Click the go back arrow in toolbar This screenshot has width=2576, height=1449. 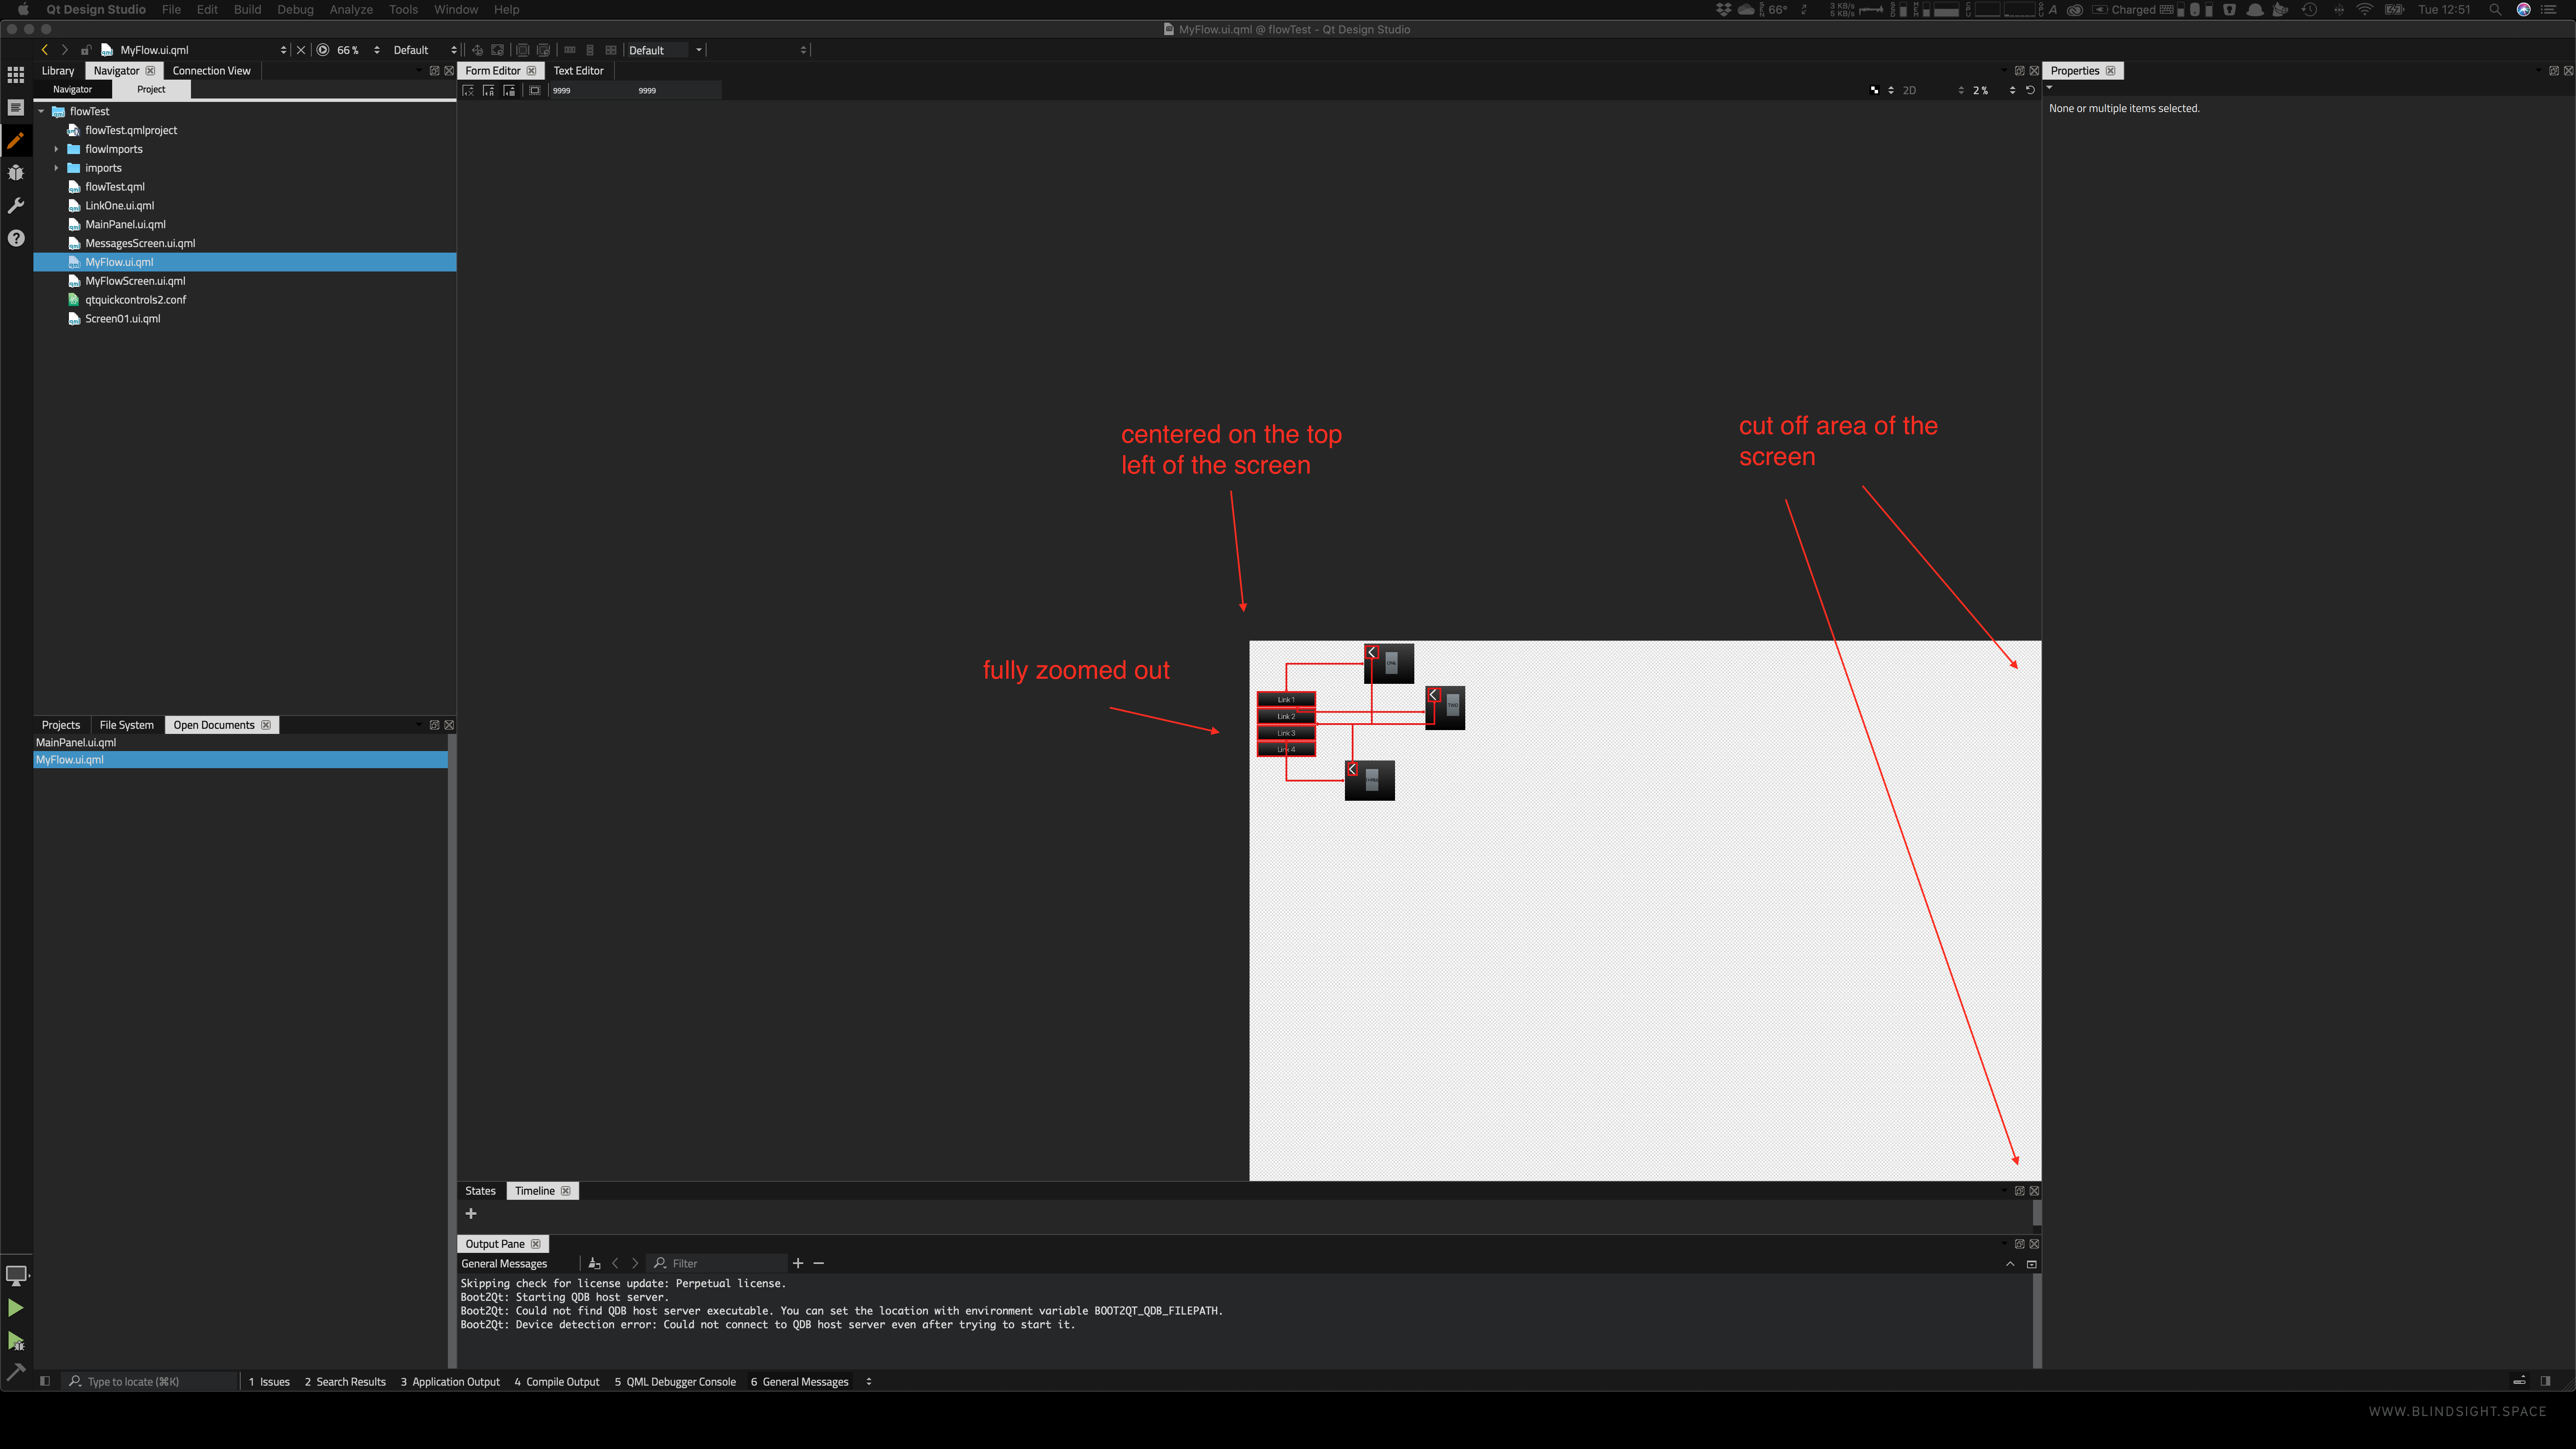[44, 50]
